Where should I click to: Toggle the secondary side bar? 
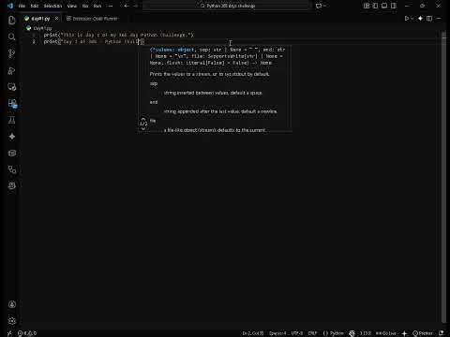(x=394, y=6)
